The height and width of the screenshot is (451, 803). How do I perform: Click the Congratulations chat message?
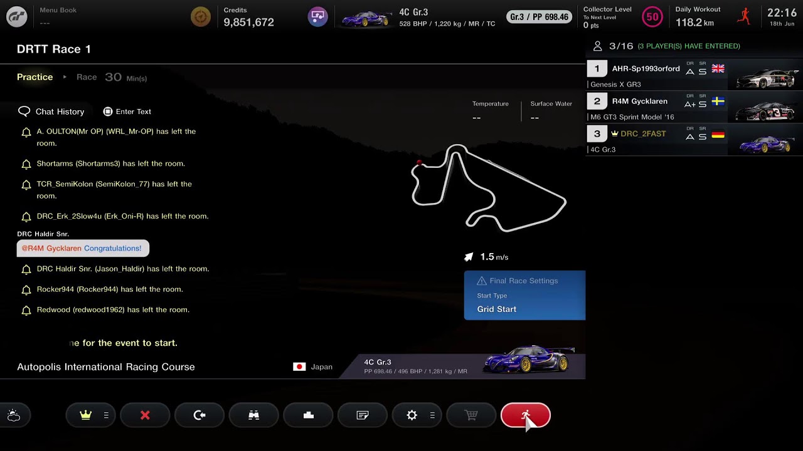83,248
